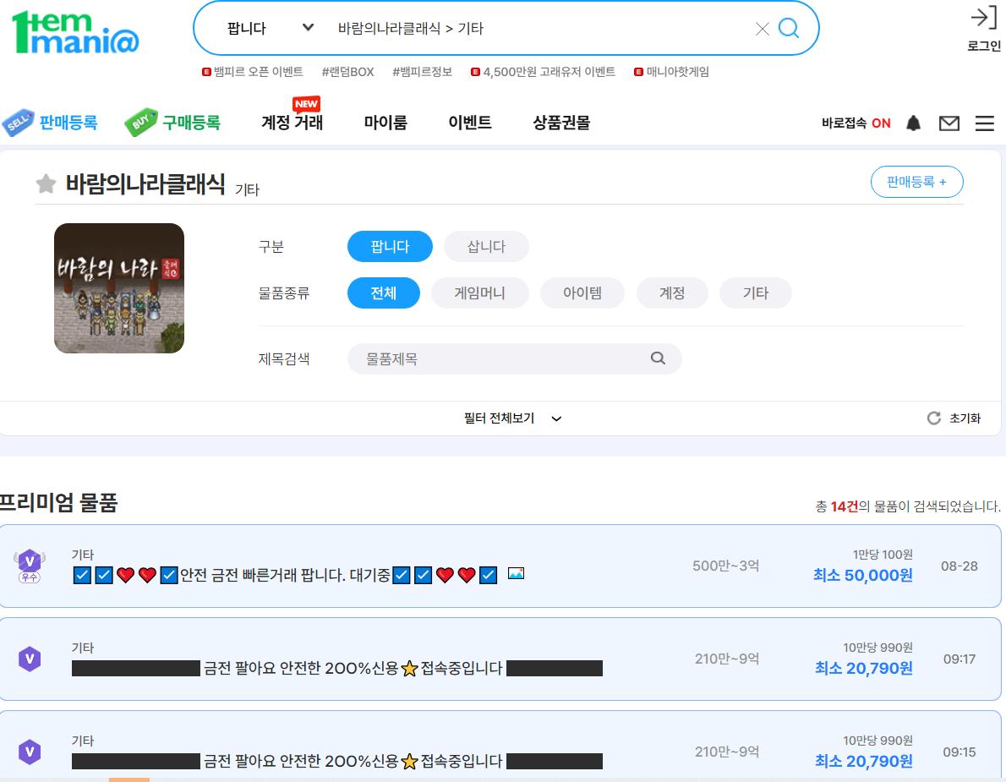Viewport: 1006px width, 782px height.
Task: Open the 상품권몰 menu
Action: click(x=561, y=122)
